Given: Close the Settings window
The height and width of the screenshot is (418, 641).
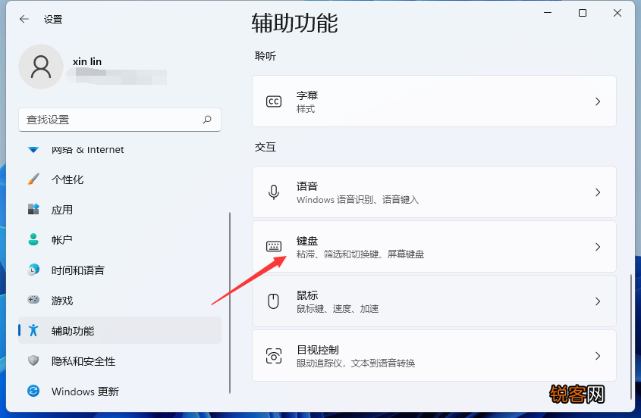Looking at the screenshot, I should coord(617,13).
